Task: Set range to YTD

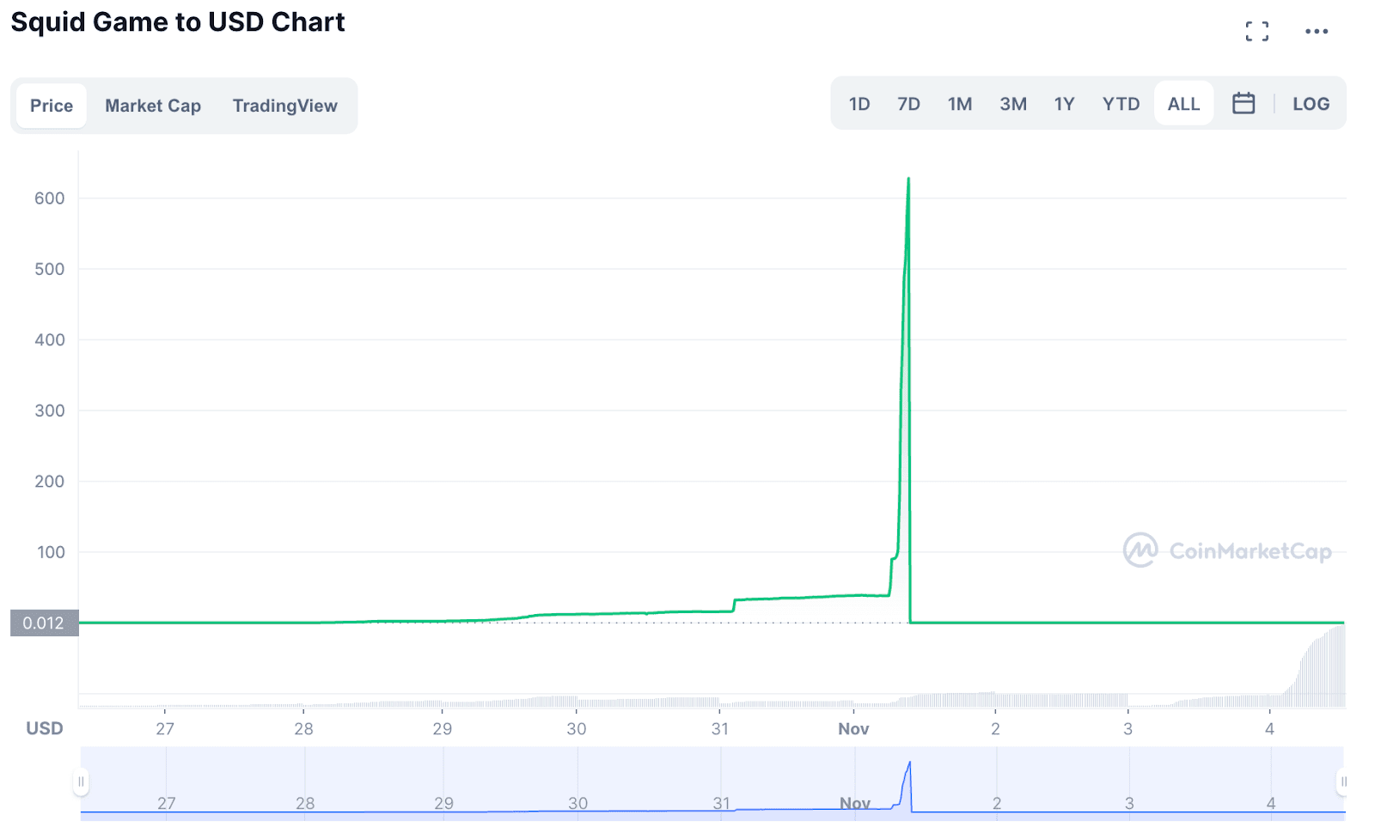Action: 1121,104
